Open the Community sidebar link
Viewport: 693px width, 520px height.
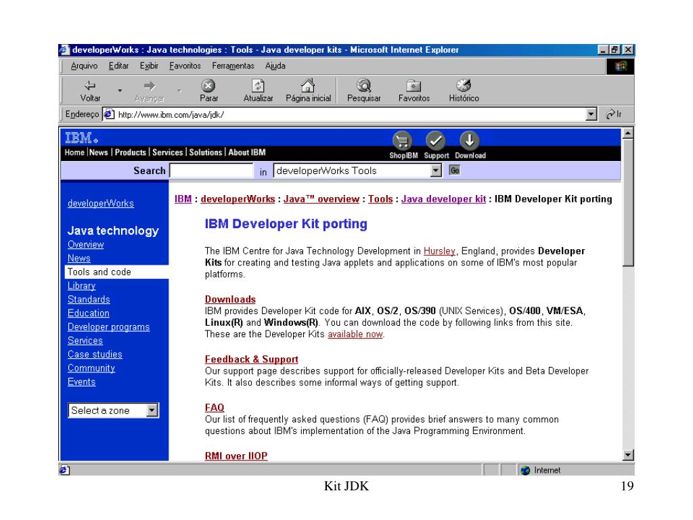[91, 368]
